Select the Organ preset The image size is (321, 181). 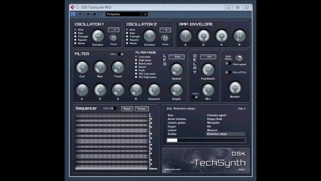pos(172,126)
